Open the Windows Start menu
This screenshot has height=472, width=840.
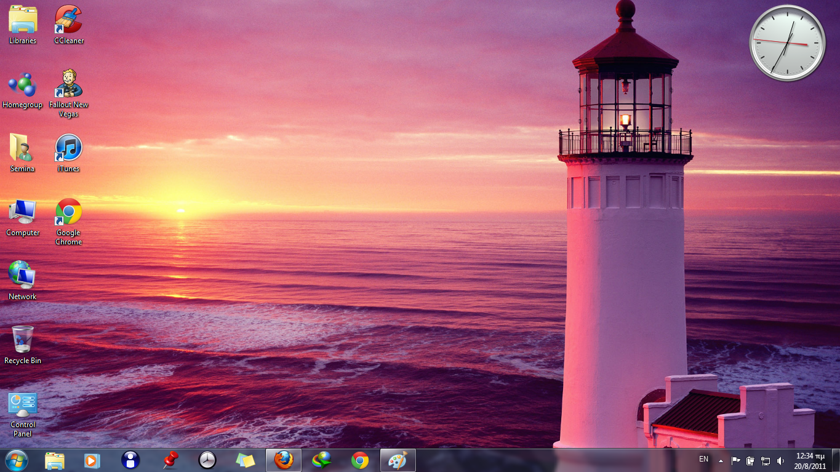pos(17,460)
